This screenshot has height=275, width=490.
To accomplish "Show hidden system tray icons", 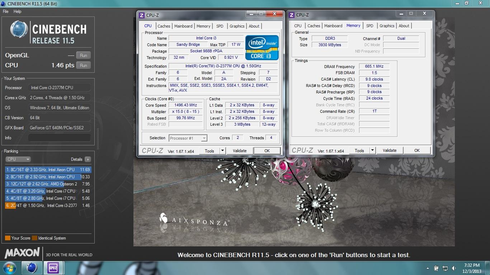I will click(x=428, y=268).
